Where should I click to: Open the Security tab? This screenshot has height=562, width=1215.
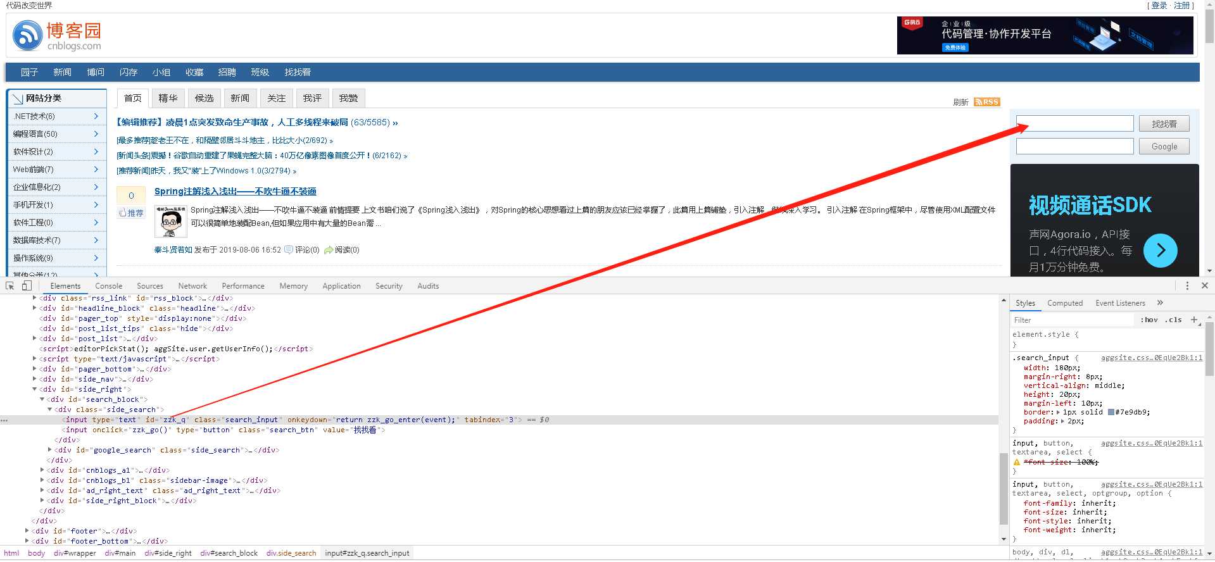(389, 286)
